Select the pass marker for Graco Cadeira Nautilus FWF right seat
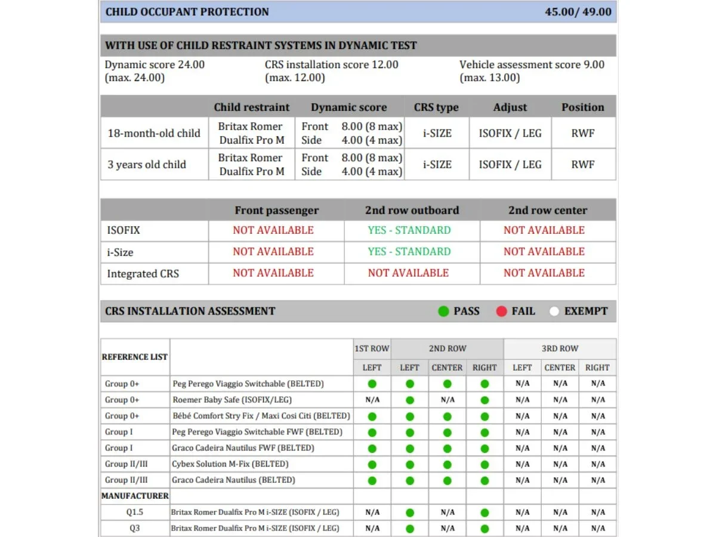 (484, 448)
